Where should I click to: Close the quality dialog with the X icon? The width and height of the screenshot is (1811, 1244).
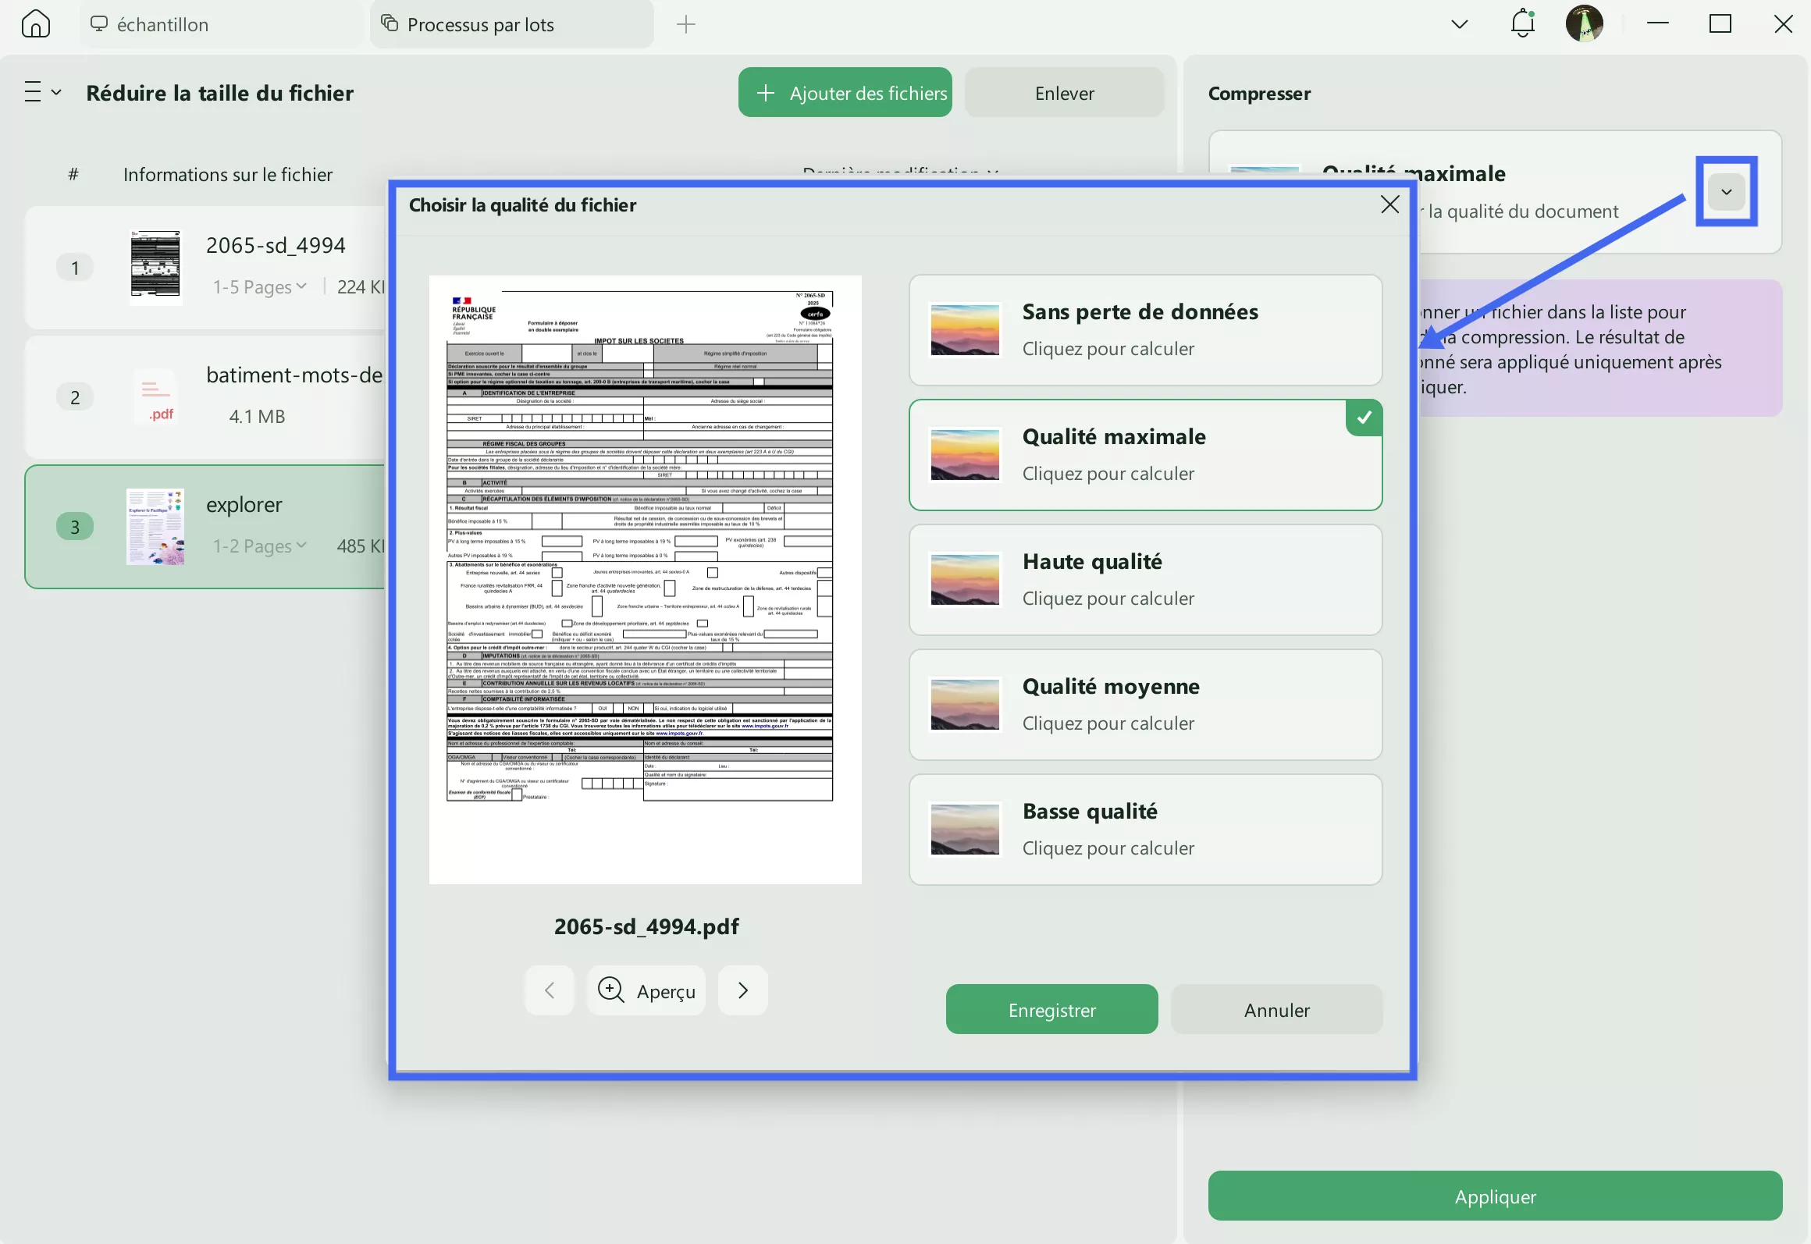coord(1389,204)
